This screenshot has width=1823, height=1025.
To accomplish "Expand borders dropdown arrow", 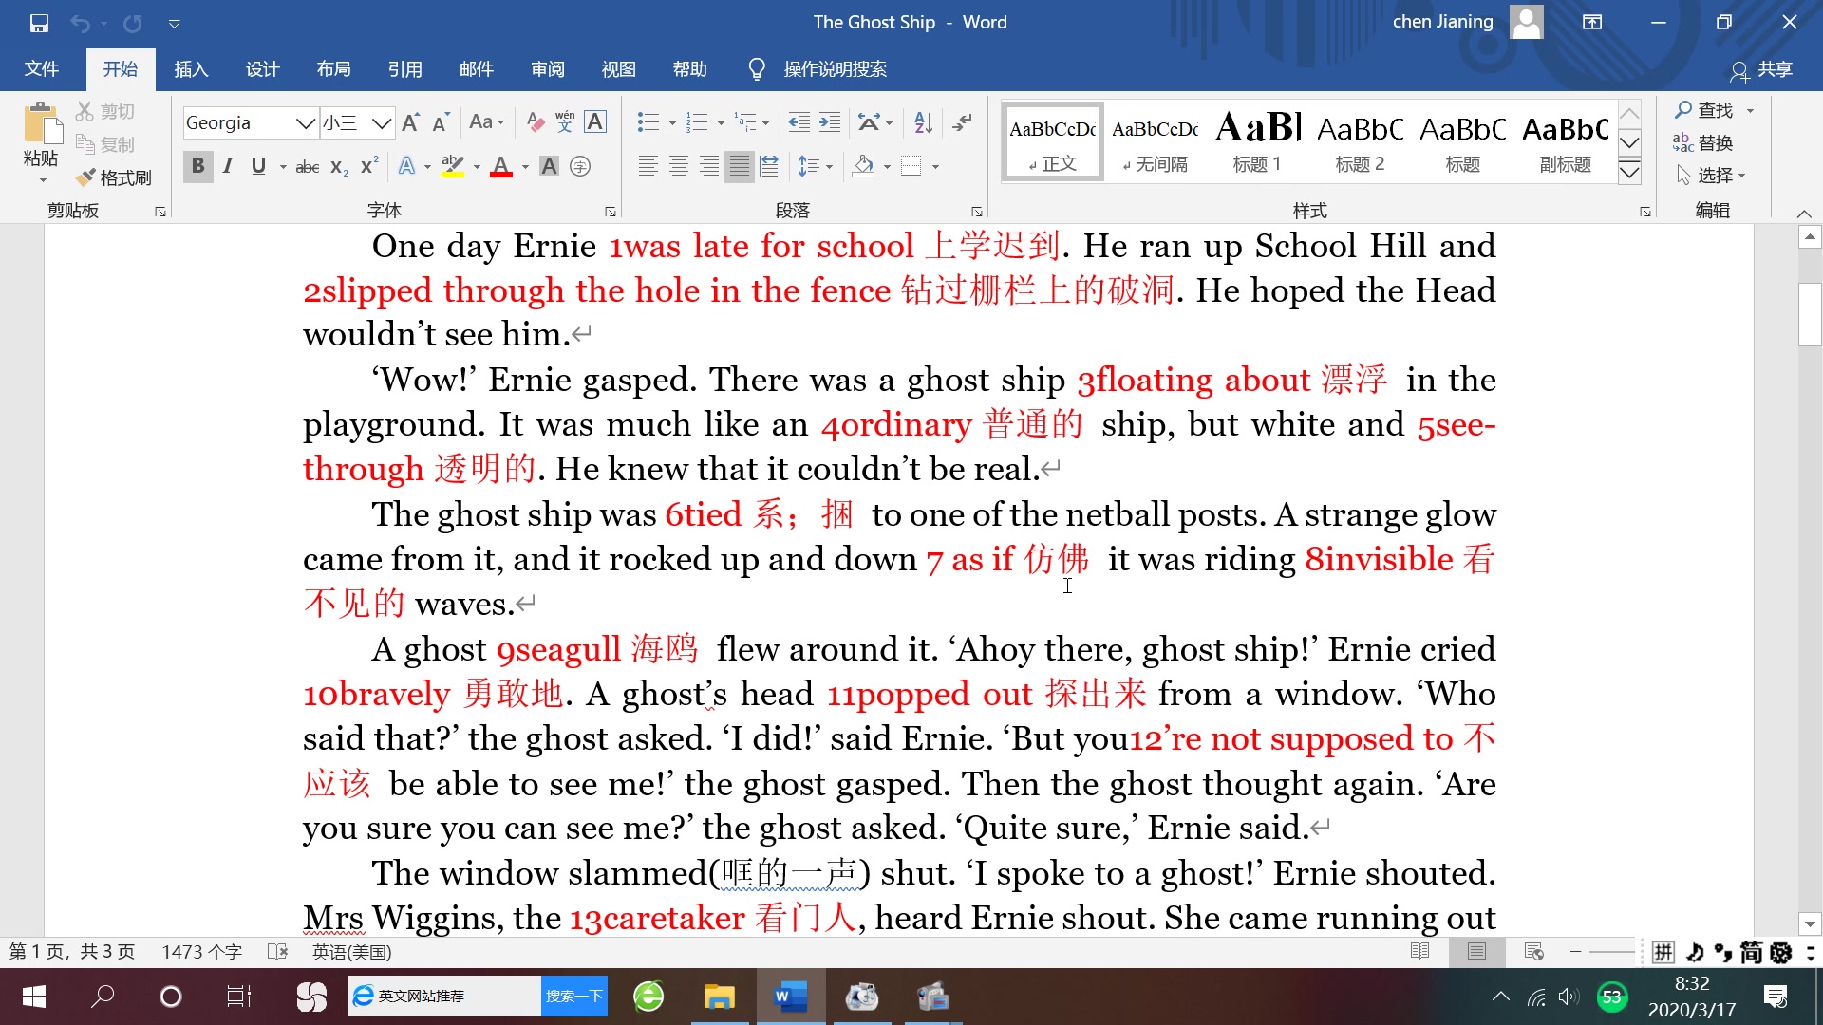I will pos(935,168).
